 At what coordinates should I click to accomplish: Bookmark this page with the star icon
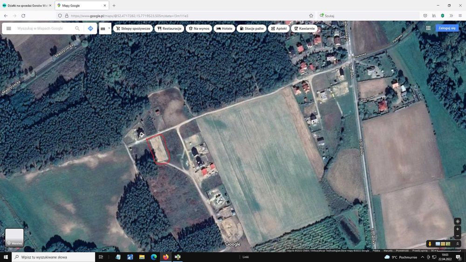[311, 16]
